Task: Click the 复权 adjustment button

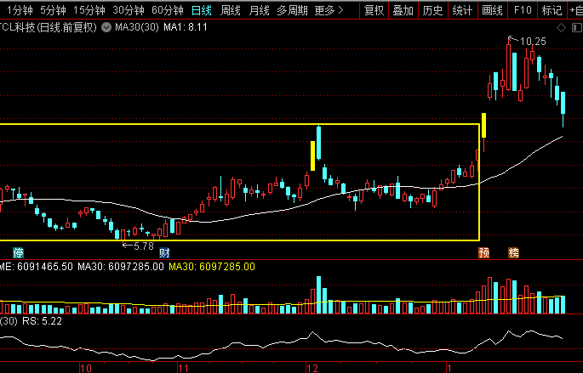Action: tap(374, 10)
